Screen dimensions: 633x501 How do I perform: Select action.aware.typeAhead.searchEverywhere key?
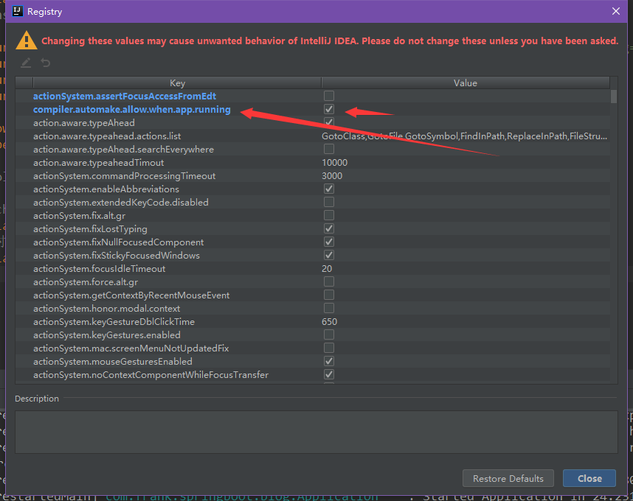[x=123, y=149]
